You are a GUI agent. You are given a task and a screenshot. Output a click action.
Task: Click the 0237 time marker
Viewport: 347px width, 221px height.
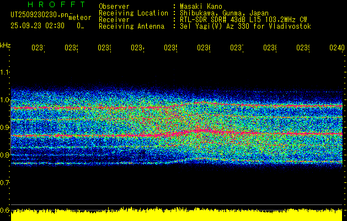[x=237, y=48]
